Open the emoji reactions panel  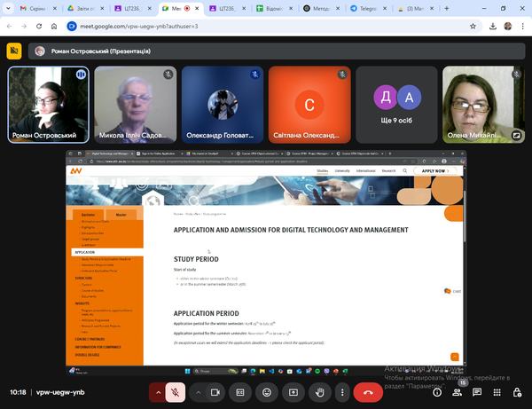pyautogui.click(x=266, y=391)
